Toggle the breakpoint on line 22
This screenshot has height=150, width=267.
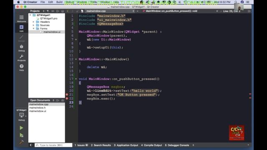67,98
